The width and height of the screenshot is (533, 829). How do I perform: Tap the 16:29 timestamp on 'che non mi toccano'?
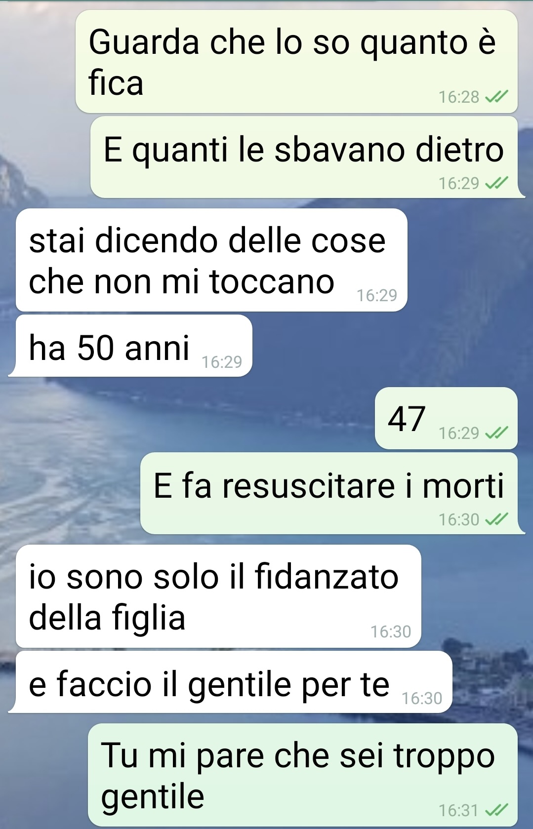point(377,295)
